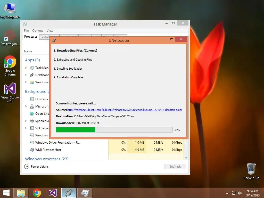
Task: Click '2. Extracting and Copying Files' step
Action: (73, 60)
